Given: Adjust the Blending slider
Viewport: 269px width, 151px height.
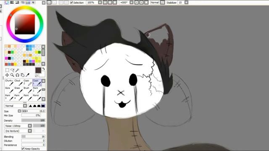Looking at the screenshot, I should pos(33,137).
